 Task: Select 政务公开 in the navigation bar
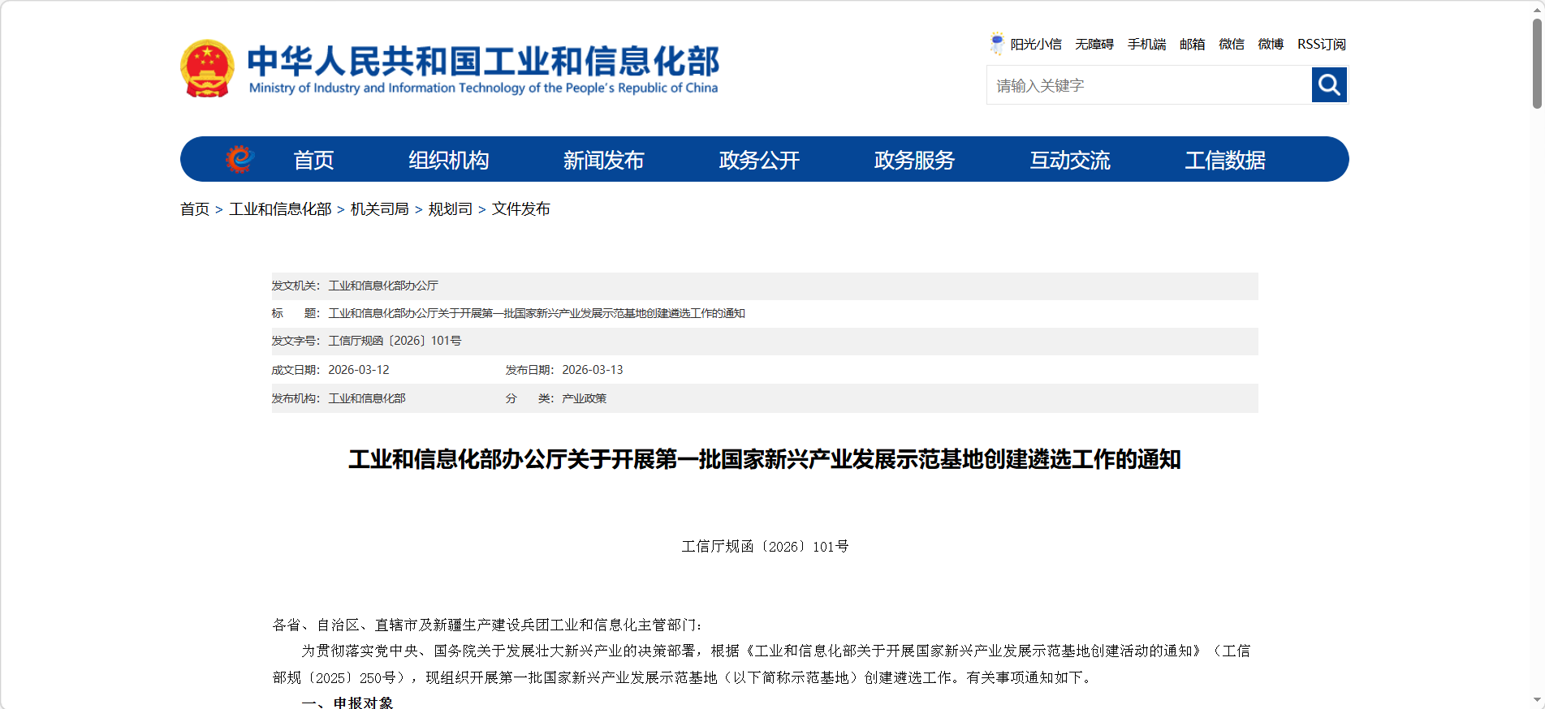pyautogui.click(x=759, y=160)
